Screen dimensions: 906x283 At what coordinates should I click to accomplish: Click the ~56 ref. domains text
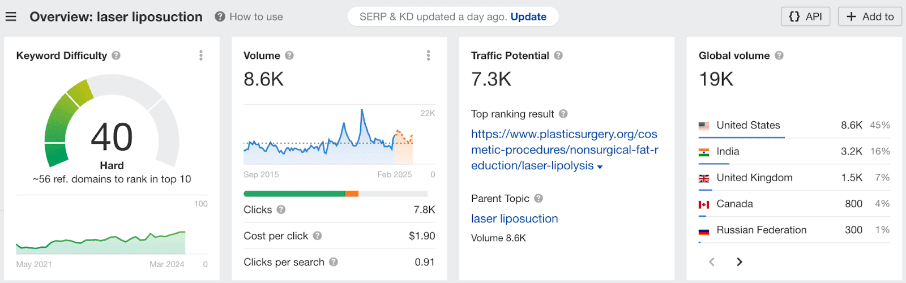click(112, 179)
